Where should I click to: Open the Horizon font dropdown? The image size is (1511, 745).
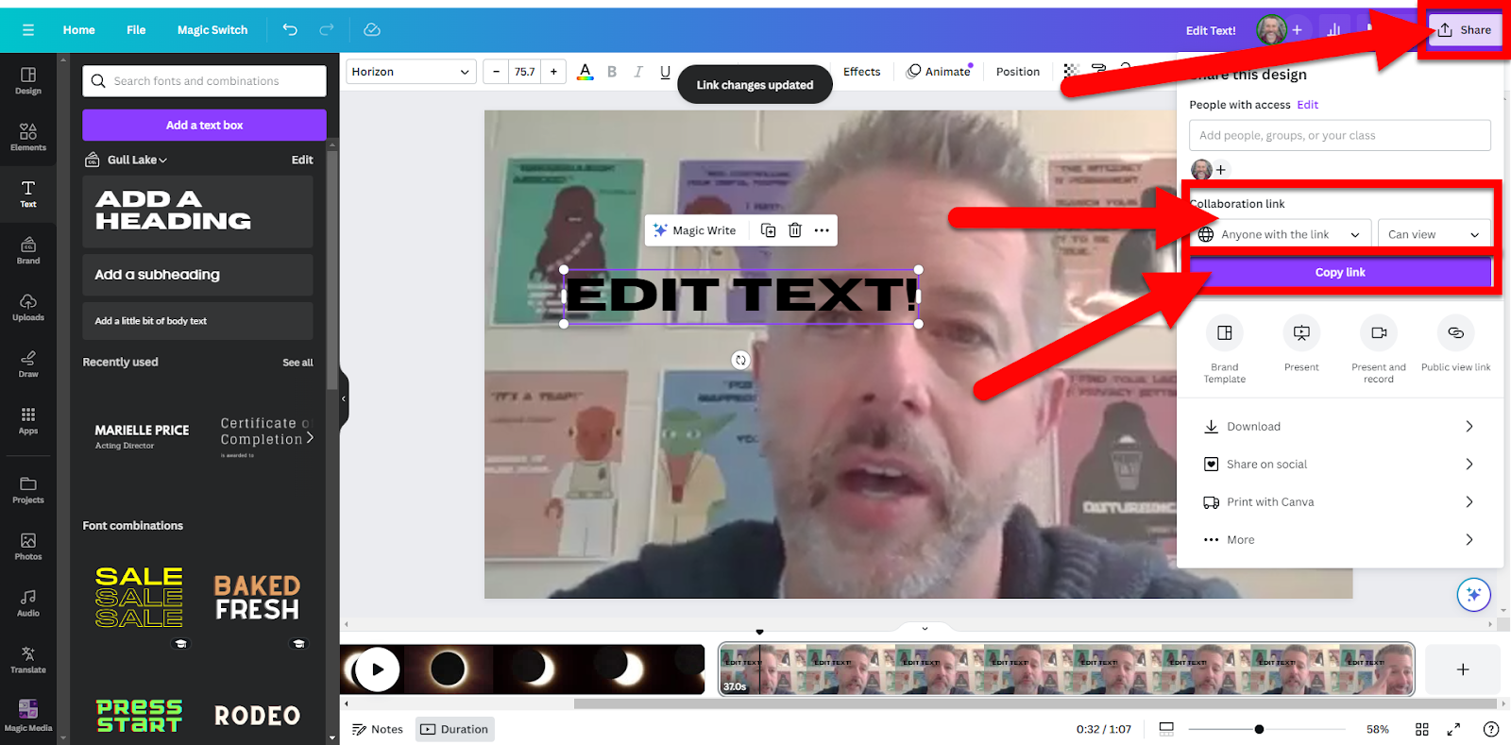point(411,72)
